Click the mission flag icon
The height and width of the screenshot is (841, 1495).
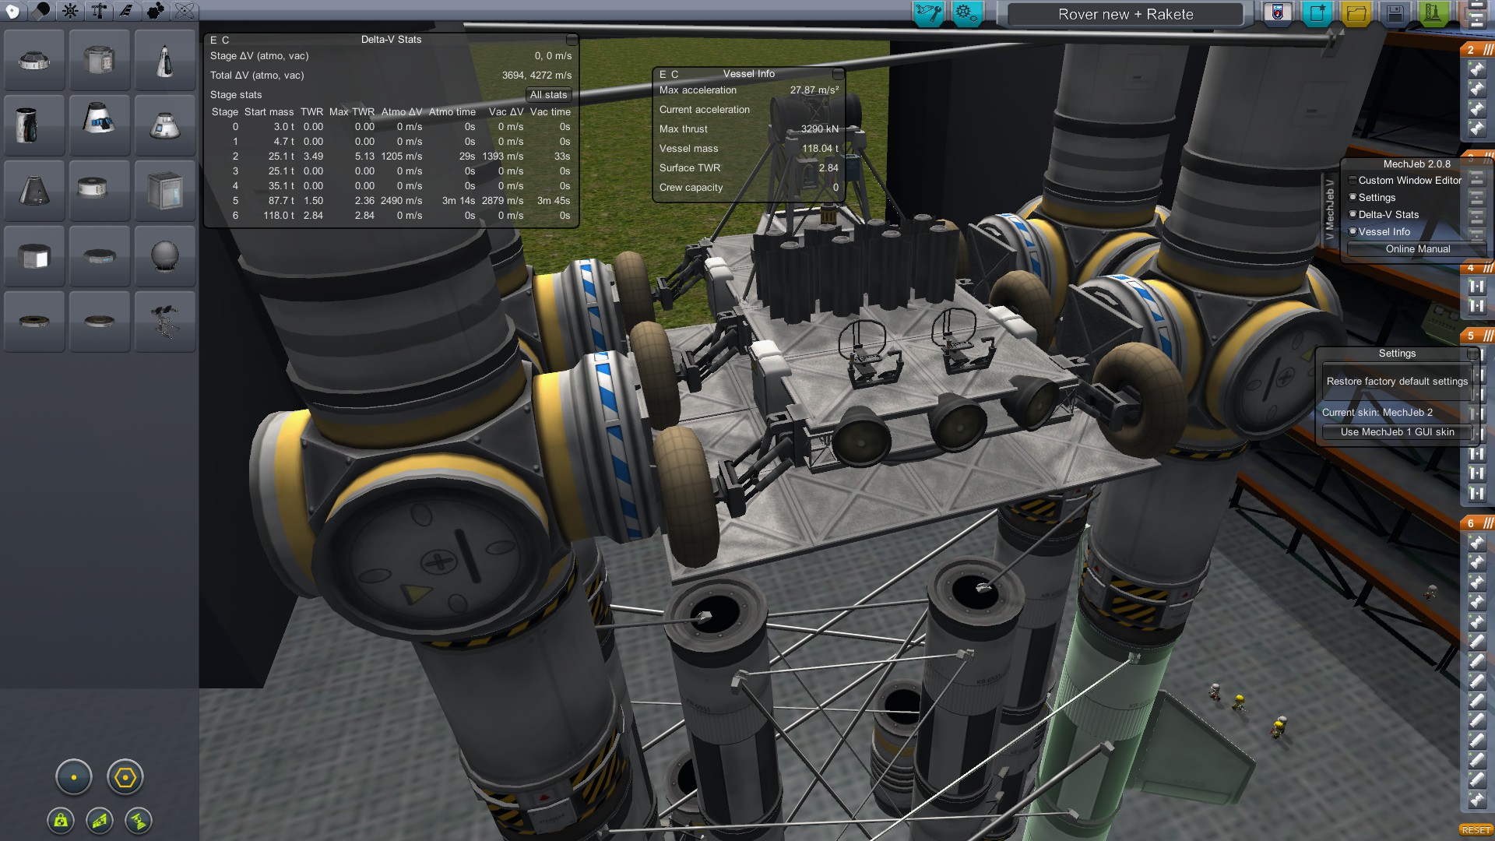[1278, 13]
